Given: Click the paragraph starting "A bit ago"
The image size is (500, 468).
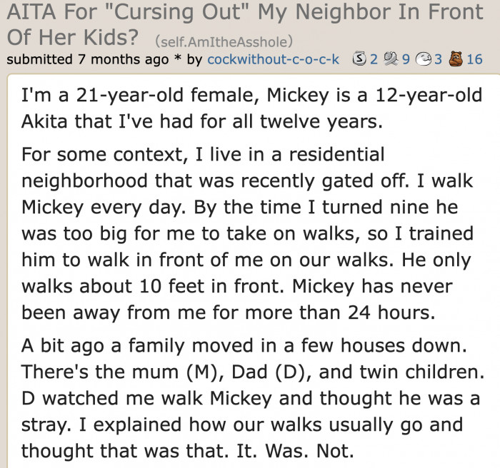Looking at the screenshot, I should coord(253,398).
